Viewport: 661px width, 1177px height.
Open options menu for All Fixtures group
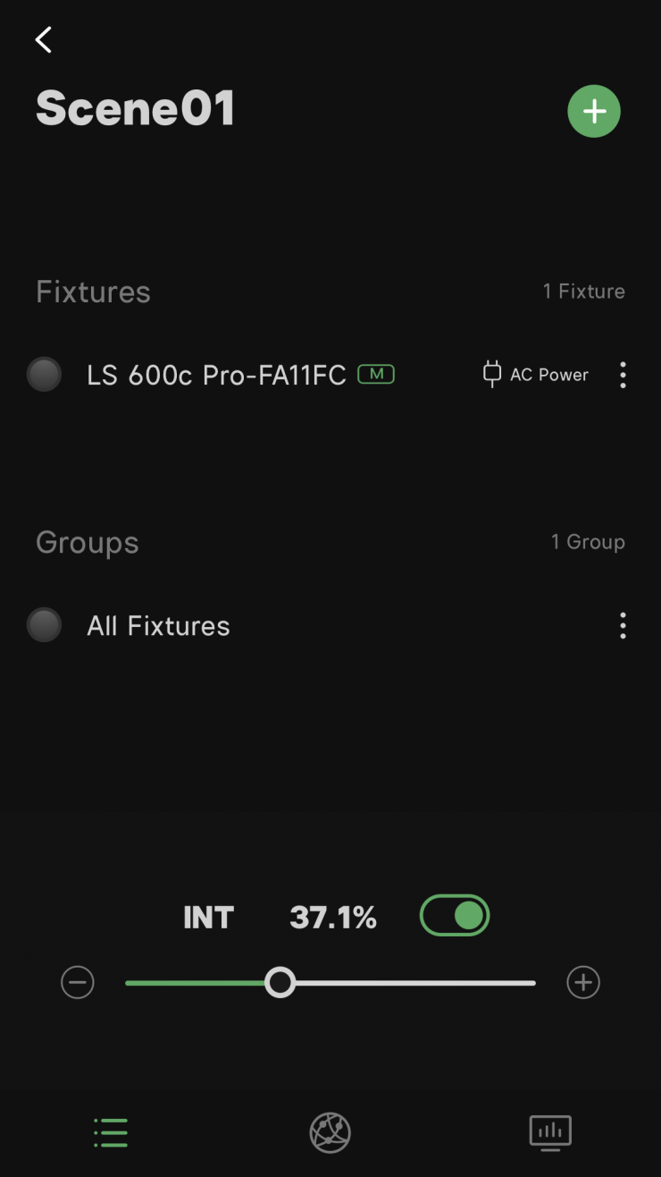[x=623, y=625]
